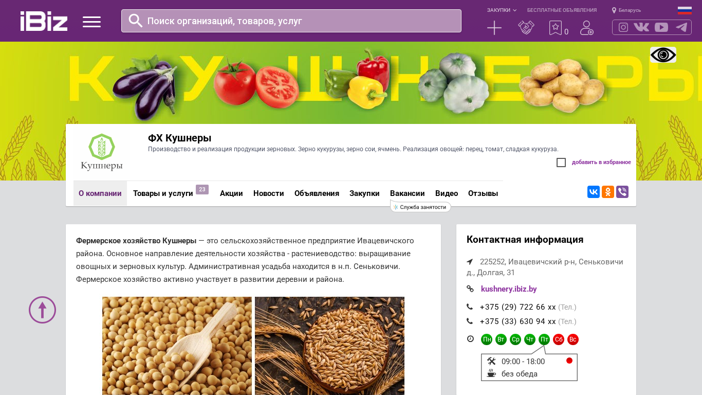Click the user registration icon

[587, 28]
